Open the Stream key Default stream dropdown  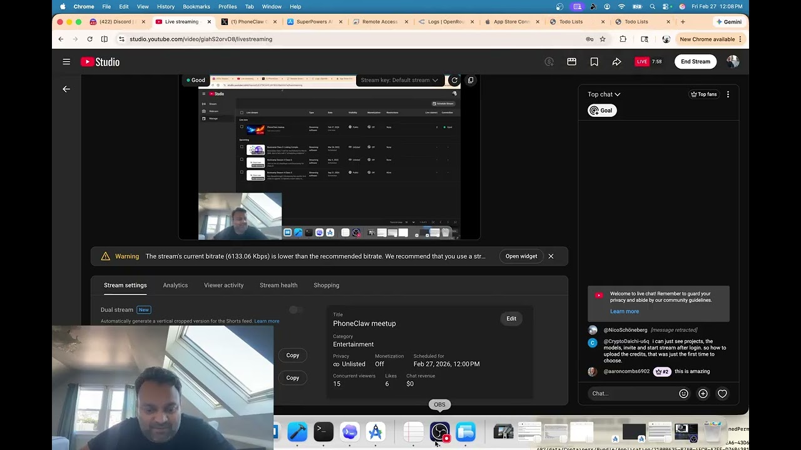tap(399, 80)
